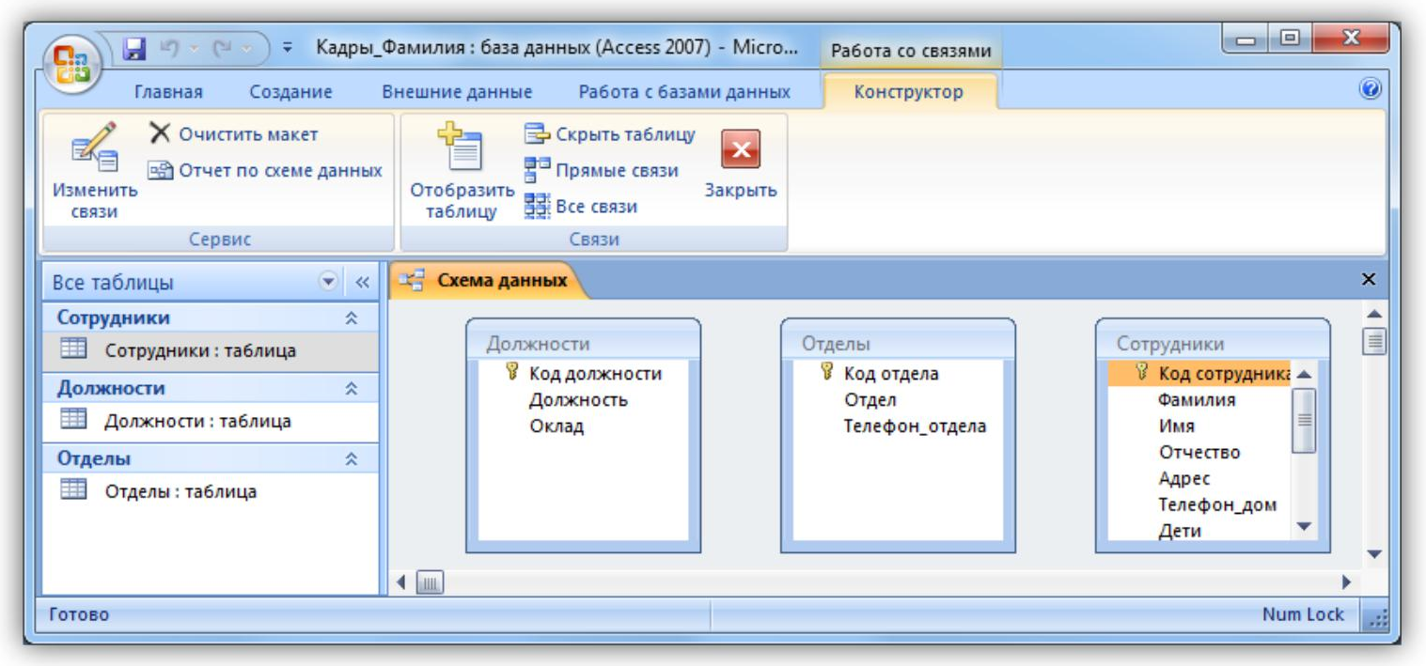Viewport: 1426px width, 666px height.
Task: Click red Закрыть close relationships button
Action: 741,163
